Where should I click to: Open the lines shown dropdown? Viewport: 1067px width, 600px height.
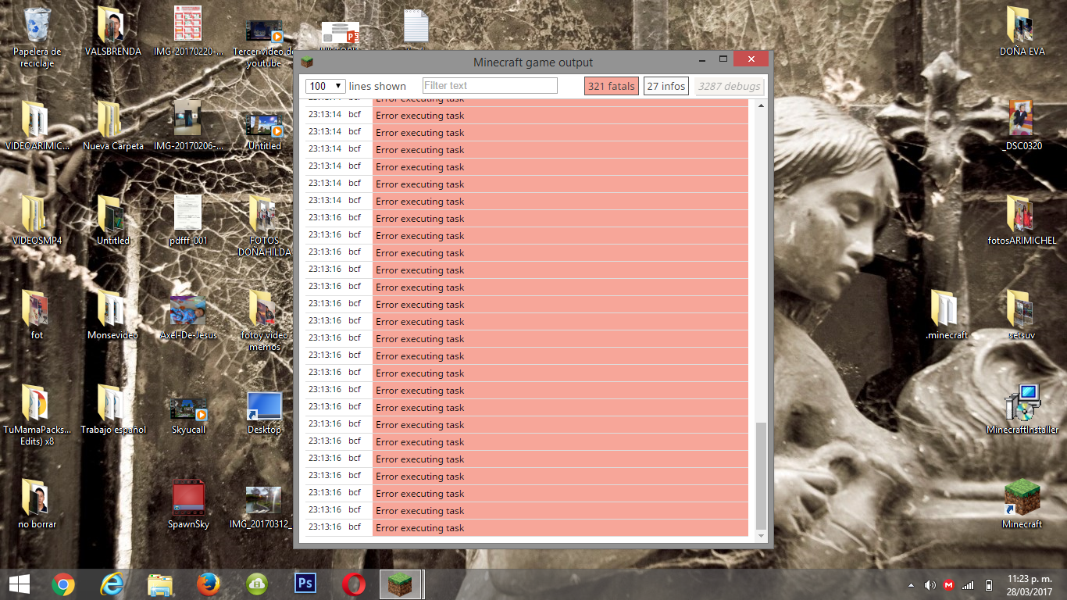click(326, 86)
